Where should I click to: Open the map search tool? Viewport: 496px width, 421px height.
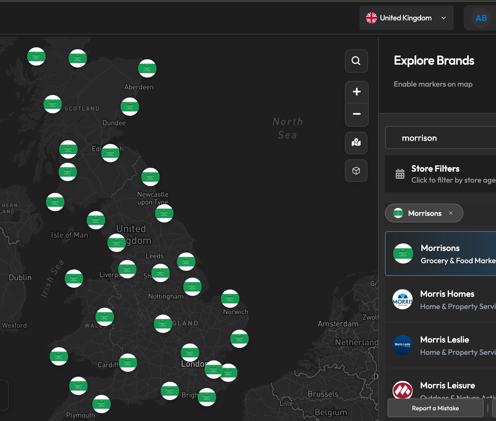[x=356, y=61]
